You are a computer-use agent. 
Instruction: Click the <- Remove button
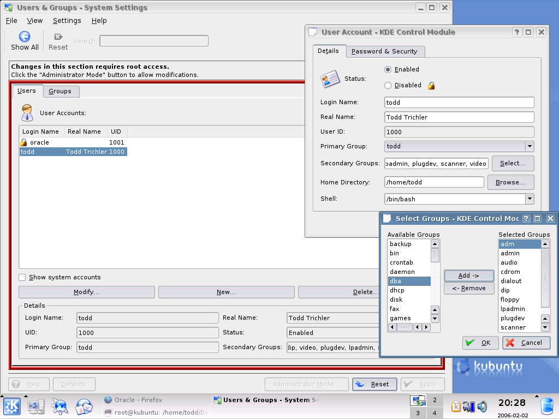pos(469,288)
